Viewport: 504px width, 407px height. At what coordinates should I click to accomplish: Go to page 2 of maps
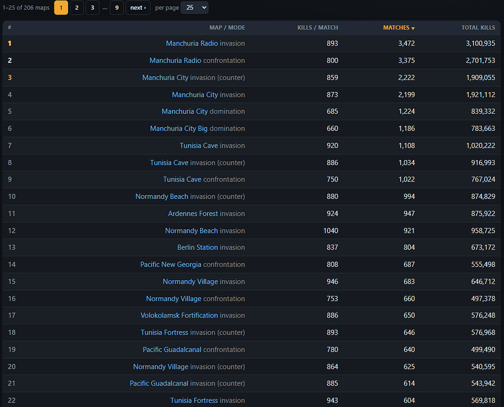coord(77,8)
